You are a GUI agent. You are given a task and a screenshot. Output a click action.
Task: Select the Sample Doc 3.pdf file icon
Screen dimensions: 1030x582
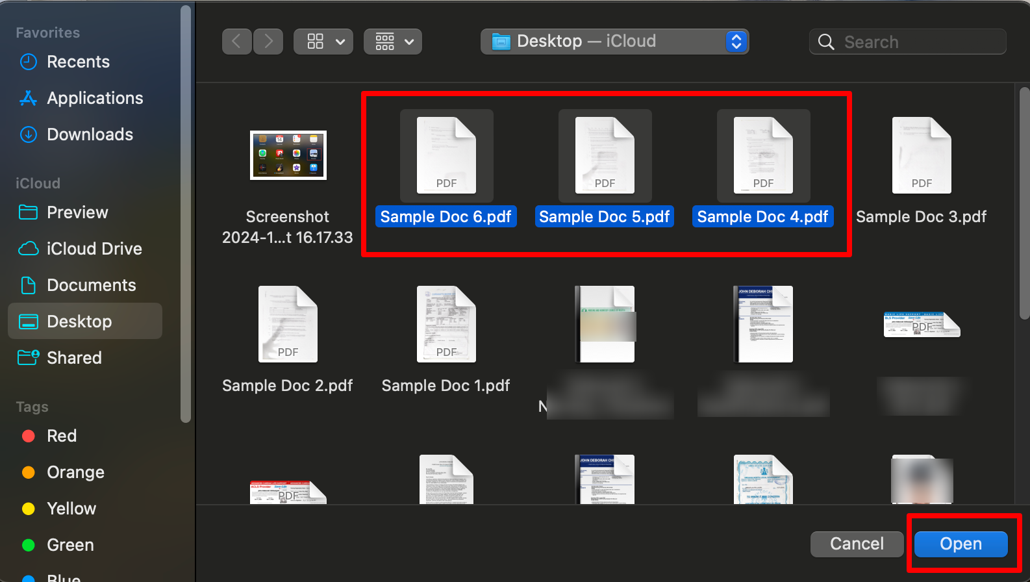click(922, 155)
